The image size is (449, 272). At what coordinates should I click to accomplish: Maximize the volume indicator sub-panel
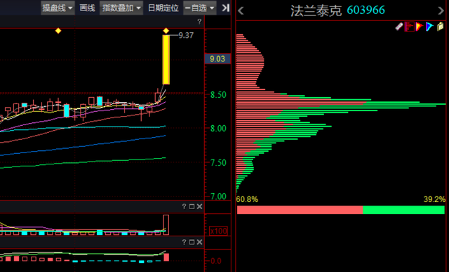click(192, 206)
